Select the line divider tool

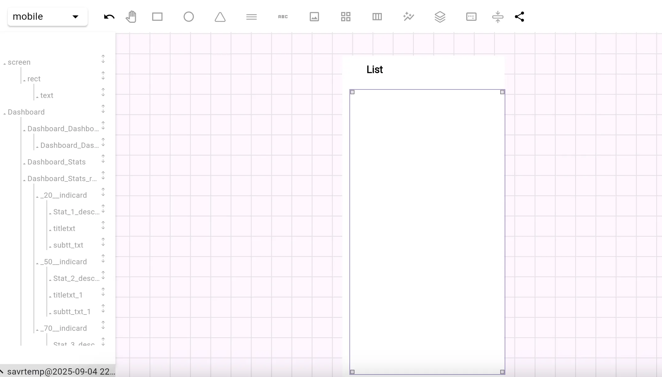pos(252,17)
